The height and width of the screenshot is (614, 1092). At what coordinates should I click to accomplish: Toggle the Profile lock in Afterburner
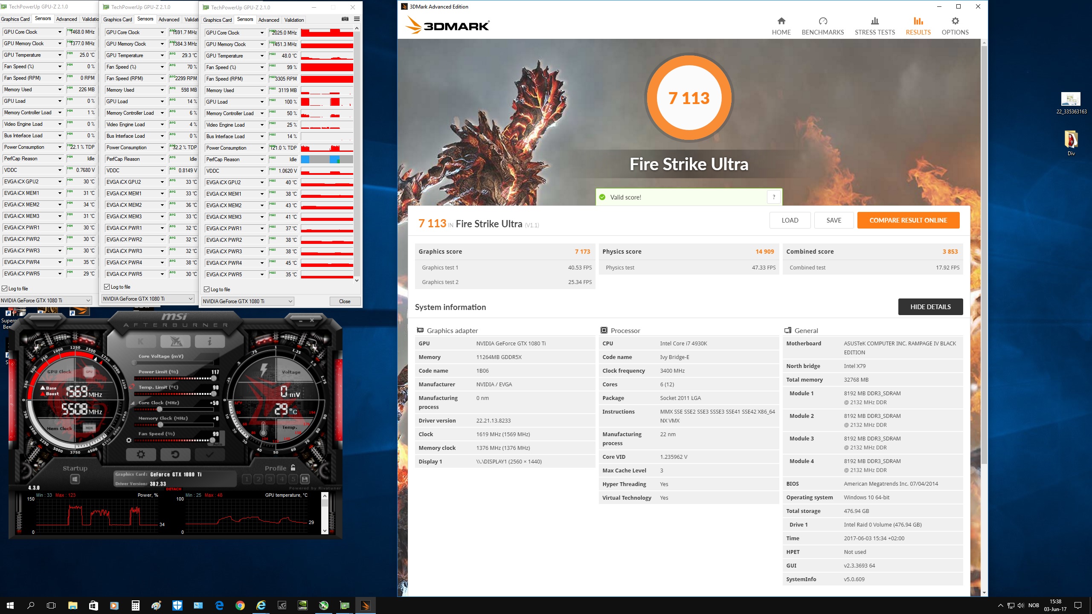coord(293,468)
